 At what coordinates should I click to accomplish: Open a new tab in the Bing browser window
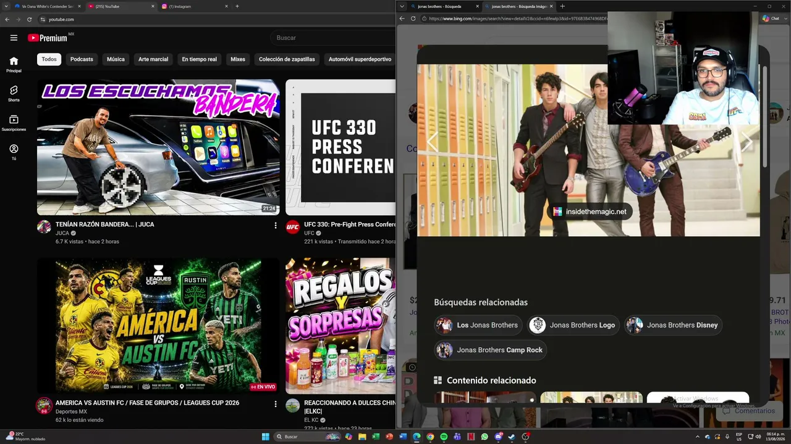click(x=562, y=6)
